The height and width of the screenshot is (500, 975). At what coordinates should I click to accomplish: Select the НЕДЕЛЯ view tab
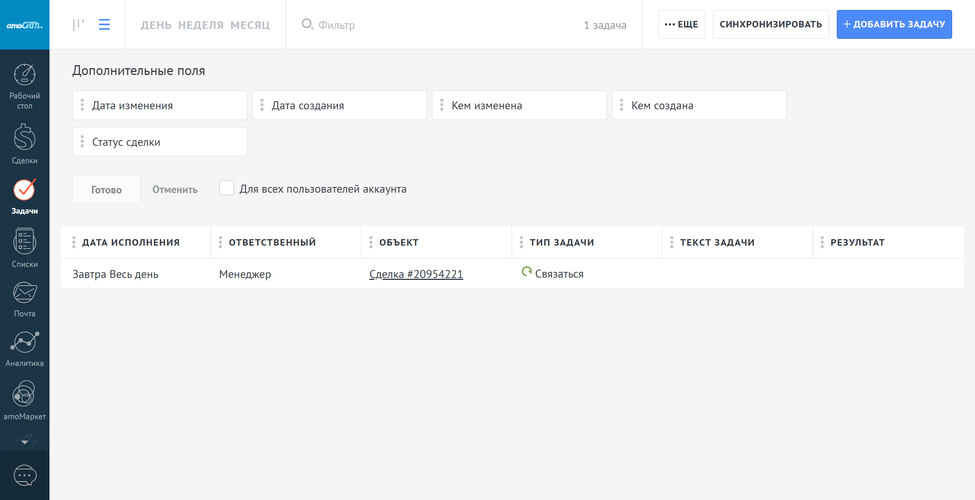pos(201,25)
